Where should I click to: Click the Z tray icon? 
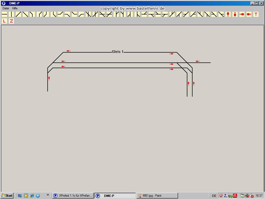pyautogui.click(x=225, y=196)
